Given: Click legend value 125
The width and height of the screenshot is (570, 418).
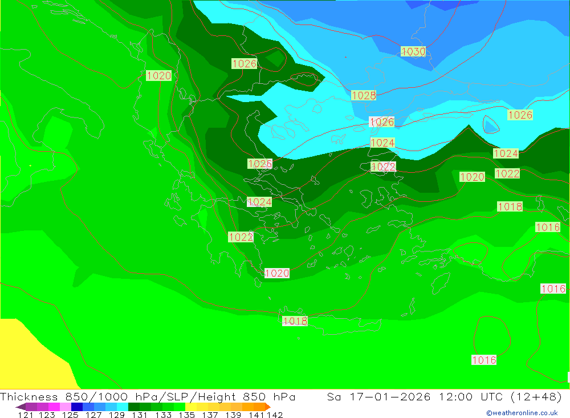Looking at the screenshot, I should (x=70, y=415).
